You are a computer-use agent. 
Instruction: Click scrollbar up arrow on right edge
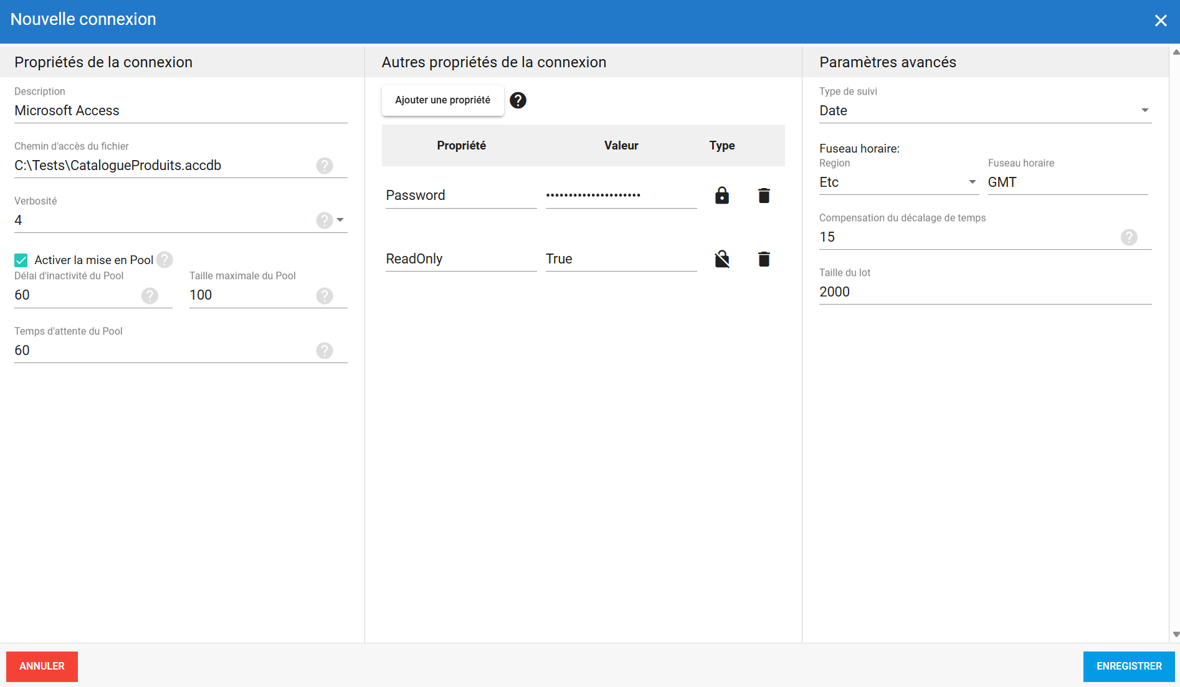coord(1176,52)
